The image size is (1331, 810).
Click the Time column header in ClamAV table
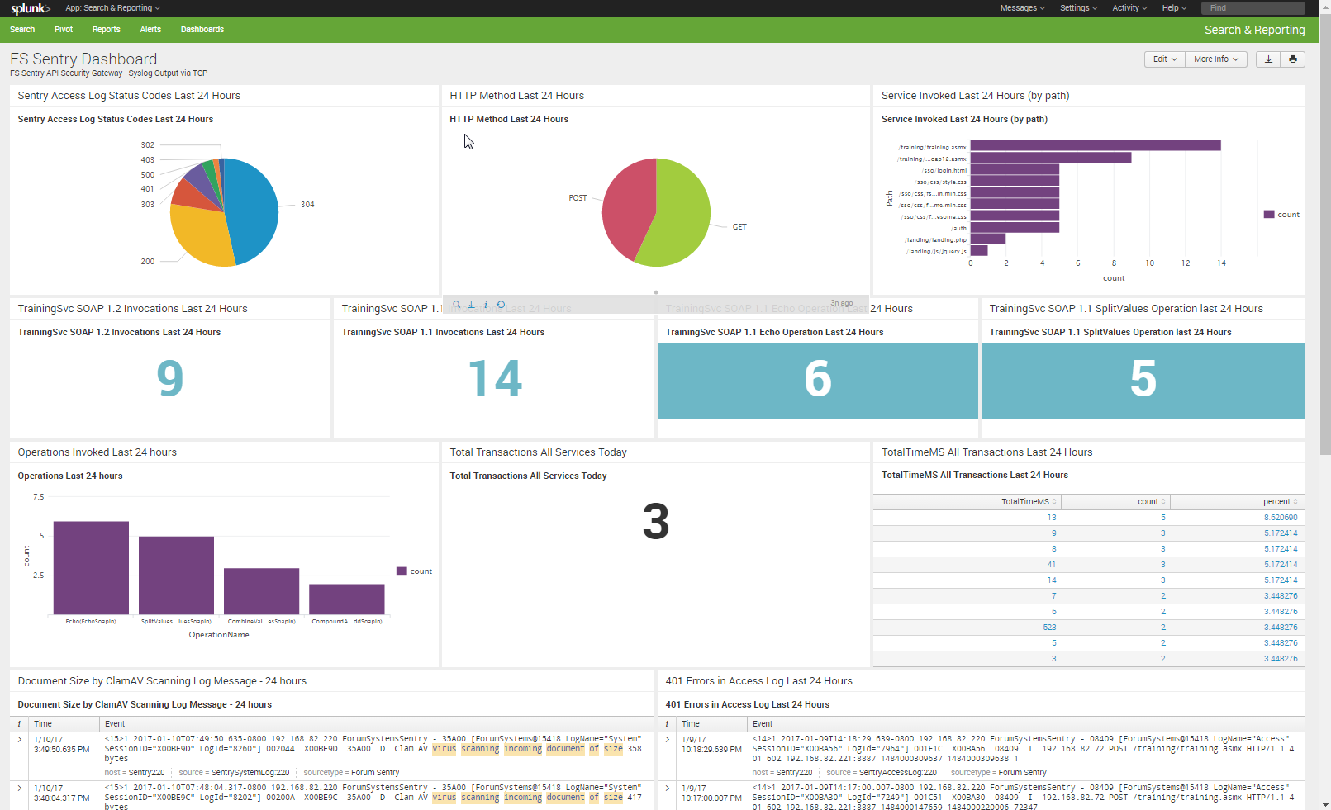tap(43, 724)
